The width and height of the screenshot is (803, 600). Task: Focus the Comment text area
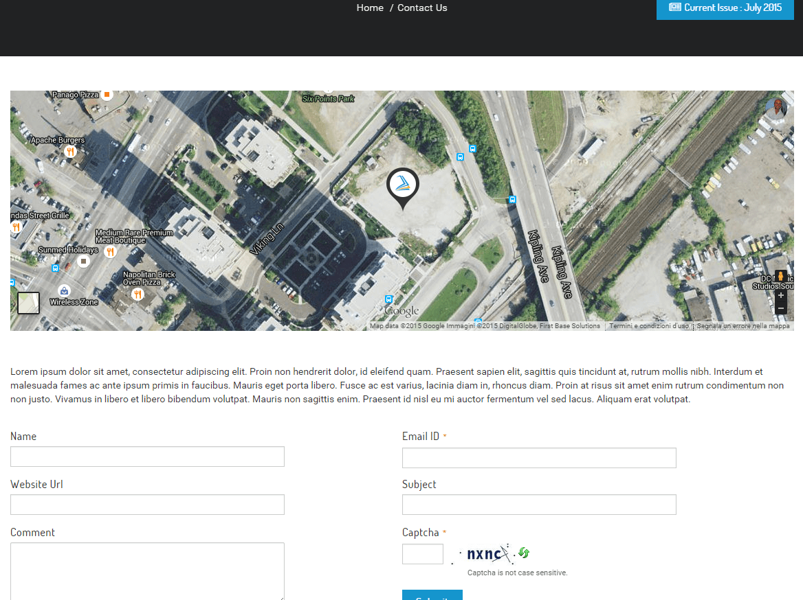(x=148, y=571)
